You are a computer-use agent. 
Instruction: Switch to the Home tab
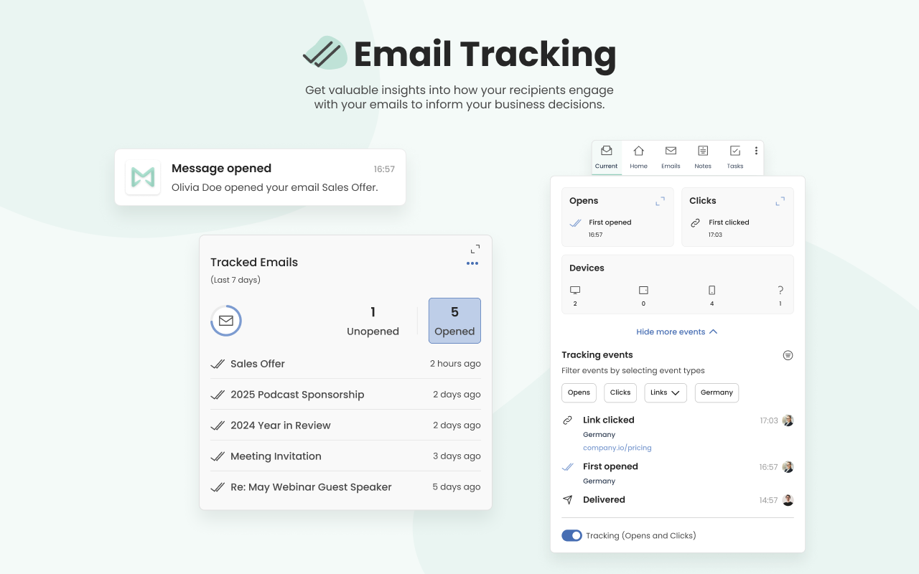[x=638, y=157]
